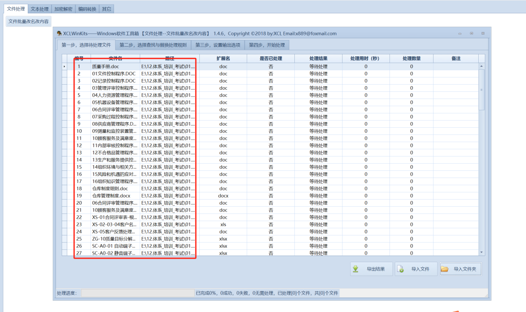Image resolution: width=526 pixels, height=312 pixels.
Task: Go to 第二步，选择查找与替换处理规则 tab
Action: pyautogui.click(x=153, y=45)
